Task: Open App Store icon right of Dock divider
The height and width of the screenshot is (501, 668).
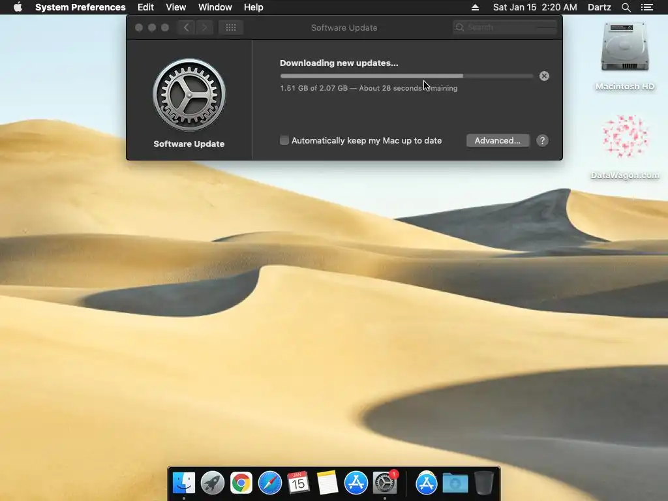Action: click(427, 483)
